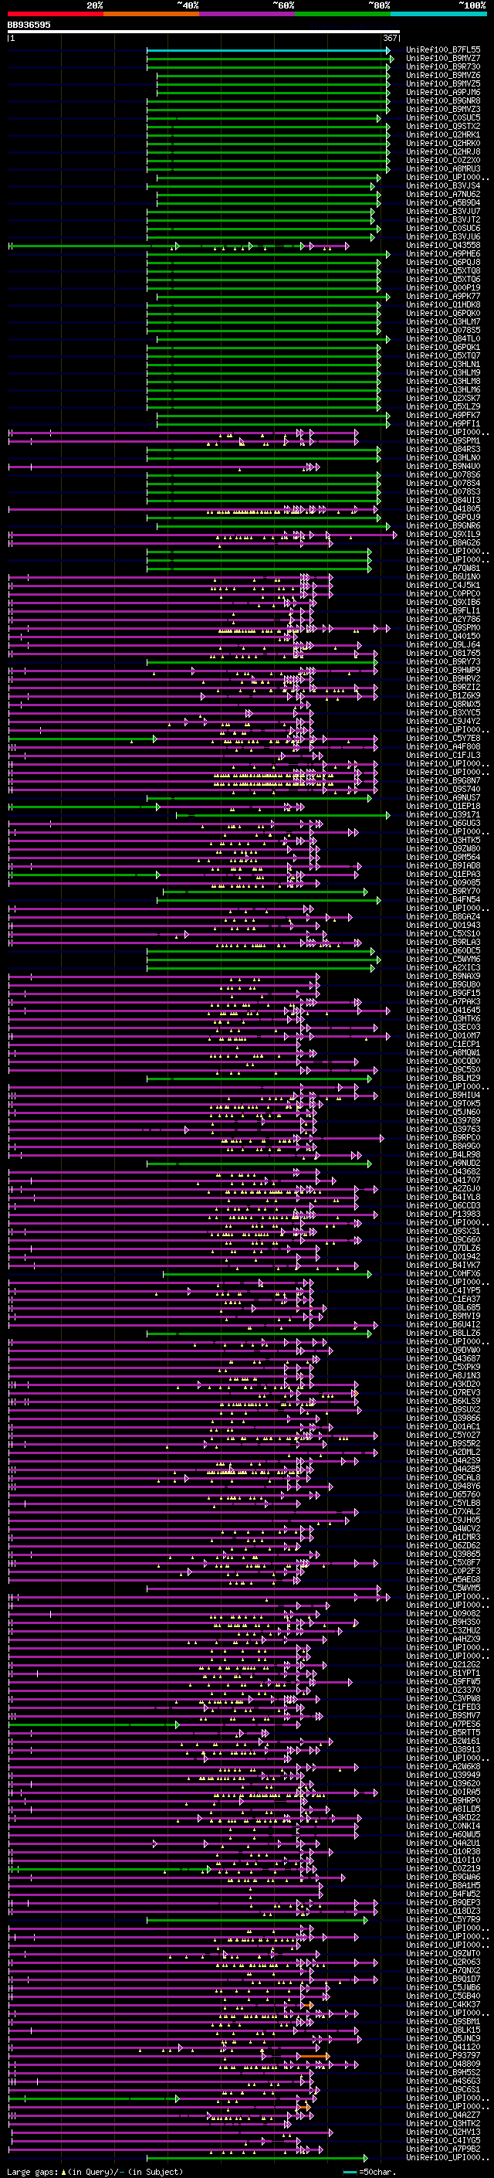Open hit UniRef100_B6U1N0
Screen dimensions: 494x2178
pyautogui.click(x=443, y=576)
